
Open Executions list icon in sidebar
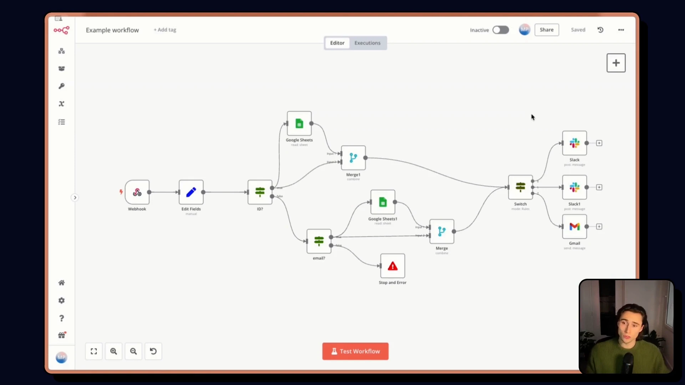click(61, 122)
